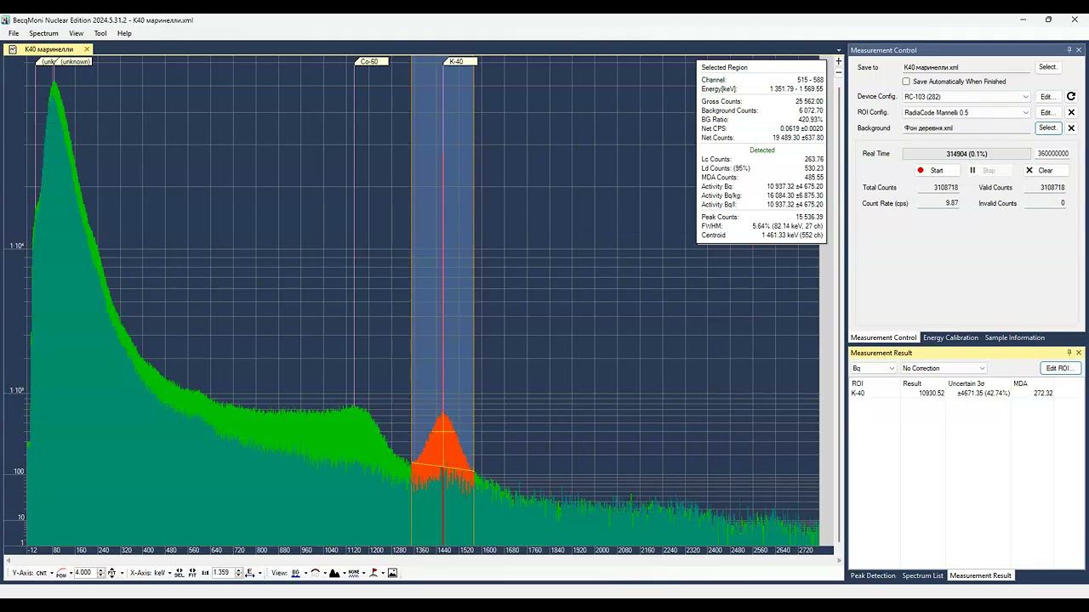Open the Bq unit dropdown
The height and width of the screenshot is (612, 1089).
[874, 368]
